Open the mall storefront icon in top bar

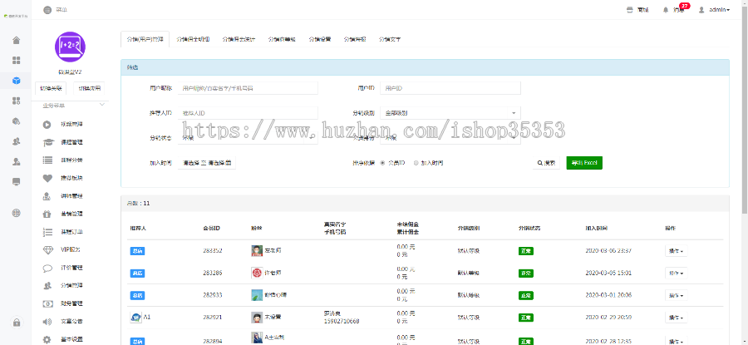pos(630,9)
